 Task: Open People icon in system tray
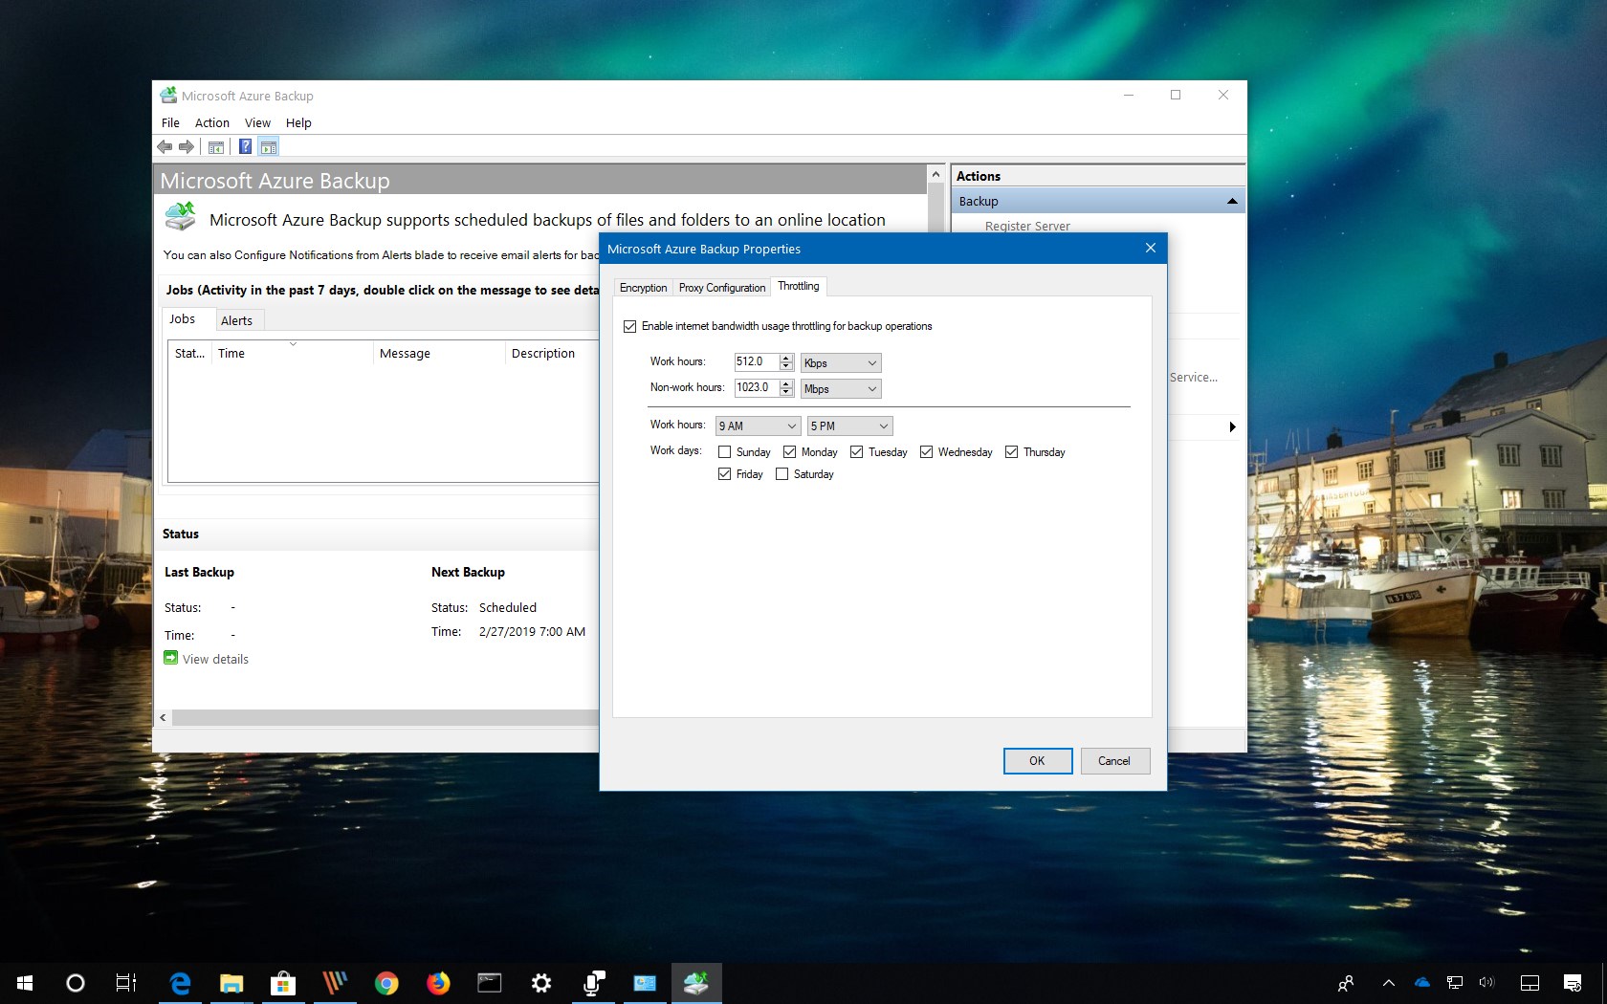tap(1346, 983)
